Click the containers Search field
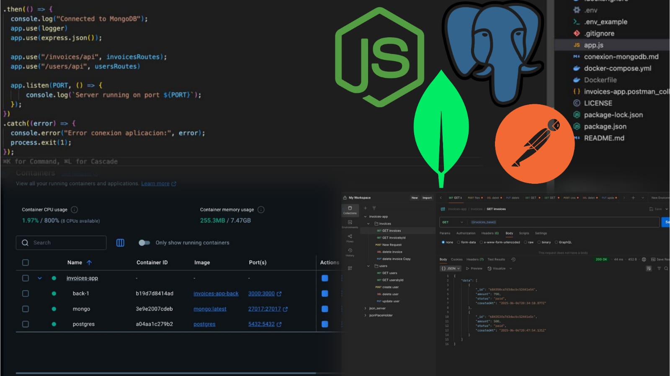Screen dimensions: 670x376 point(61,242)
